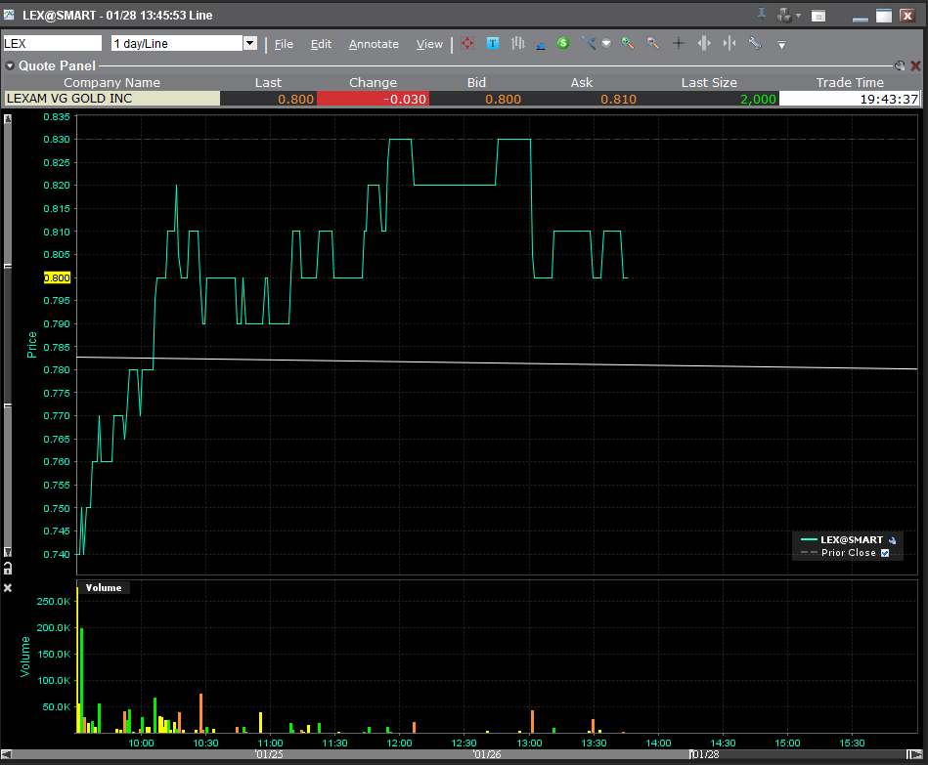Viewport: 928px width, 765px height.
Task: Pin the chart window with the pushpin
Action: 762,15
